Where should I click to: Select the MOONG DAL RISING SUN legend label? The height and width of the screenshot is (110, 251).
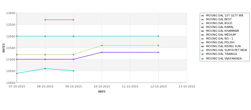tap(223, 46)
